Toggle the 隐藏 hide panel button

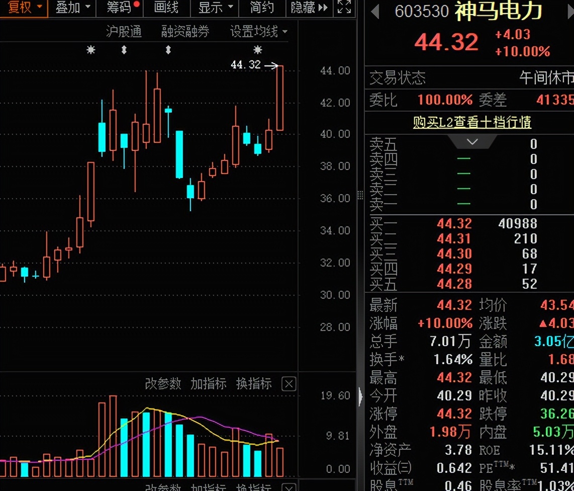[308, 8]
